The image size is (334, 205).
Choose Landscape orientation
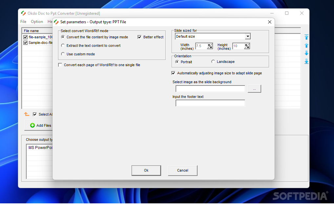(213, 62)
